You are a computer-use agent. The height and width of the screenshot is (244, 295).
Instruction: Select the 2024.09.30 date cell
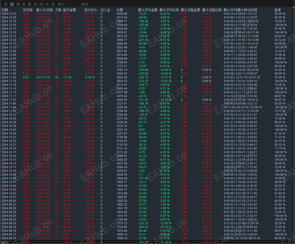tap(9, 201)
